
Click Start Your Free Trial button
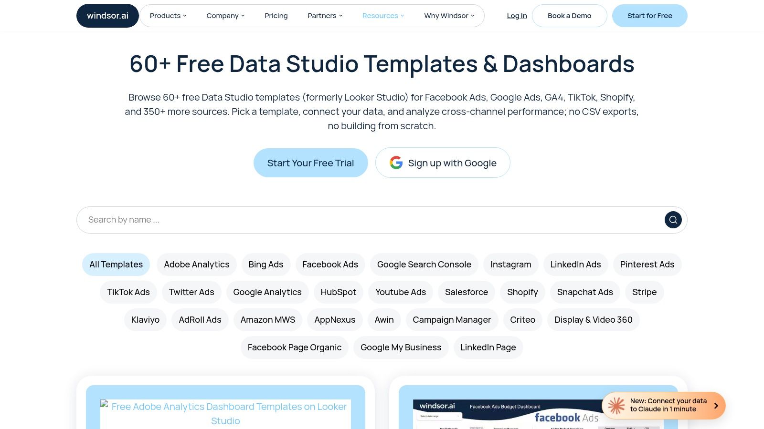tap(310, 163)
